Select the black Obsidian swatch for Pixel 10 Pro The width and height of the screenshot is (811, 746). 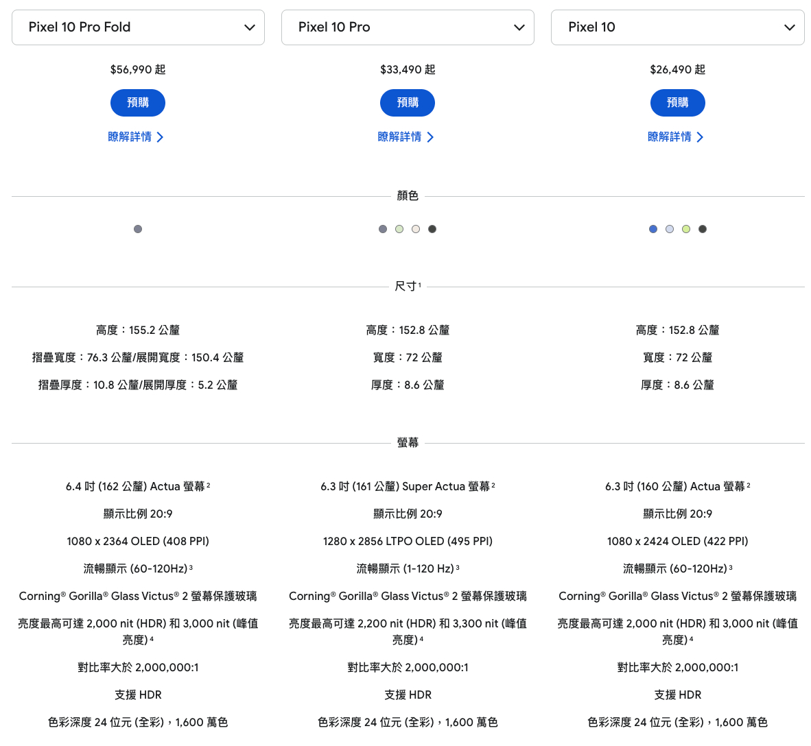coord(432,229)
